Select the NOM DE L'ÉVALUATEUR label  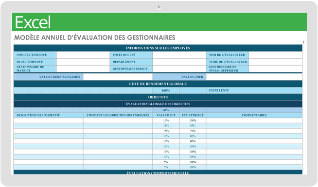228,55
